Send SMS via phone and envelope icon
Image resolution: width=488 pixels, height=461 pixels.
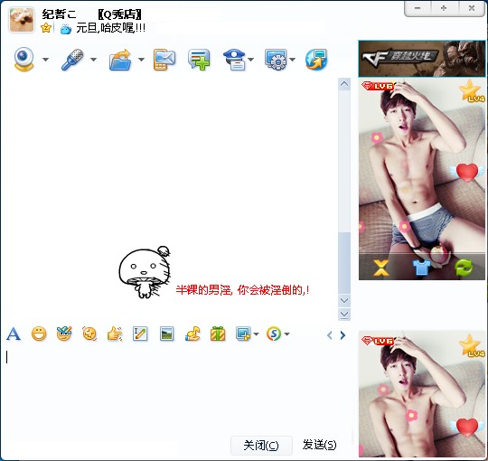pyautogui.click(x=164, y=59)
